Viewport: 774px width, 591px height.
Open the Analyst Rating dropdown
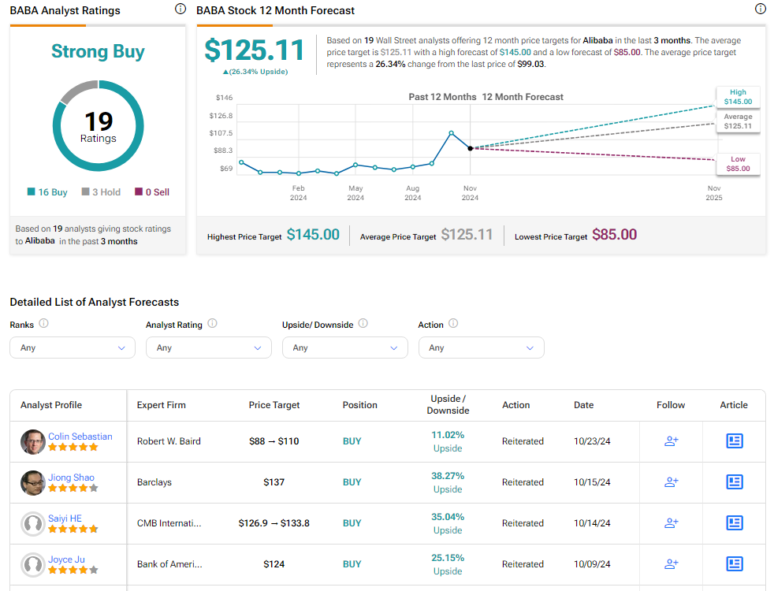click(x=208, y=348)
